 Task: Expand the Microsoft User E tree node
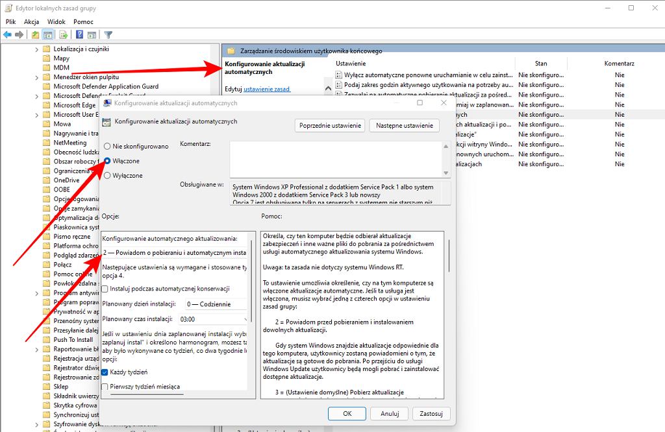pyautogui.click(x=36, y=115)
